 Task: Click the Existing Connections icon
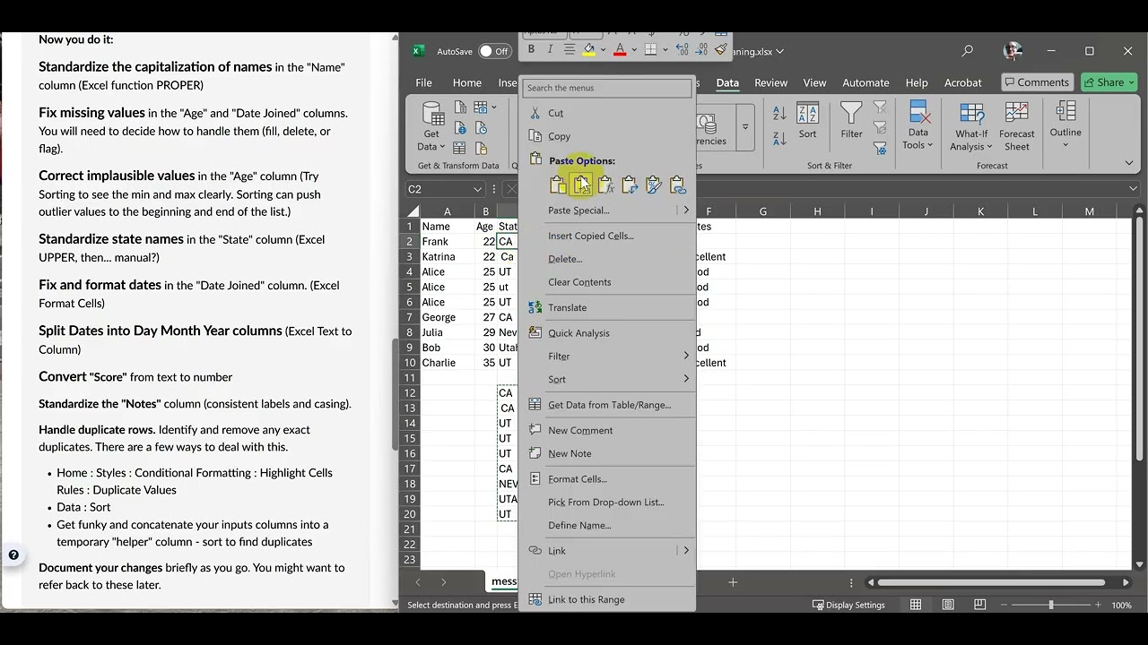click(x=481, y=149)
